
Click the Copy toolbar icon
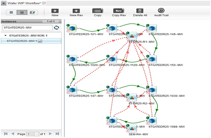click(x=98, y=11)
